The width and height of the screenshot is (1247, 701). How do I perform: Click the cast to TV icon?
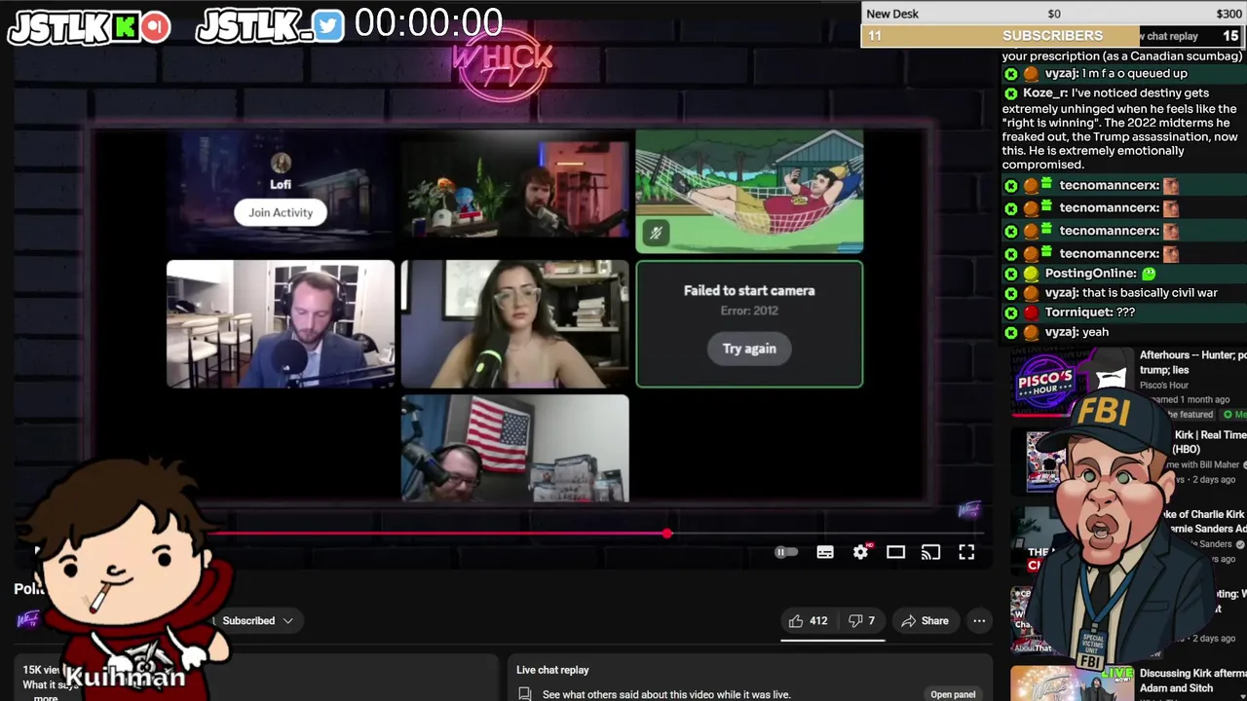tap(930, 553)
